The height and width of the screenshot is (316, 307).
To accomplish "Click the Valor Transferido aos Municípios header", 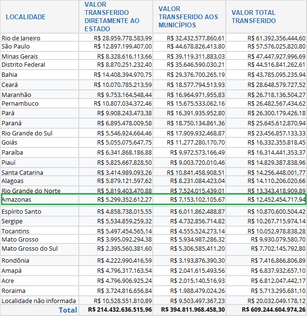I will [x=188, y=17].
